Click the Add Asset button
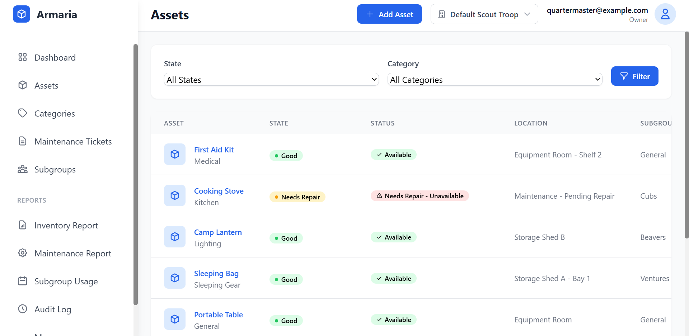689x336 pixels. click(389, 14)
